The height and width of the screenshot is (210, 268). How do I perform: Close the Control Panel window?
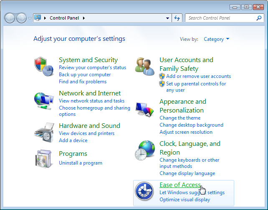pos(258,7)
